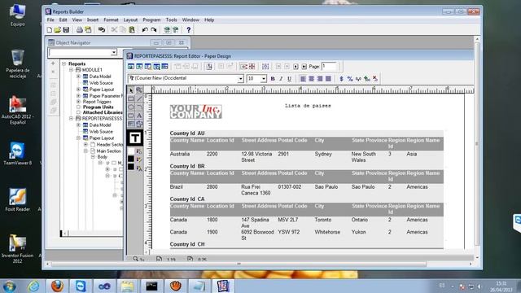Open the Format menu
521x293 pixels.
pyautogui.click(x=111, y=20)
